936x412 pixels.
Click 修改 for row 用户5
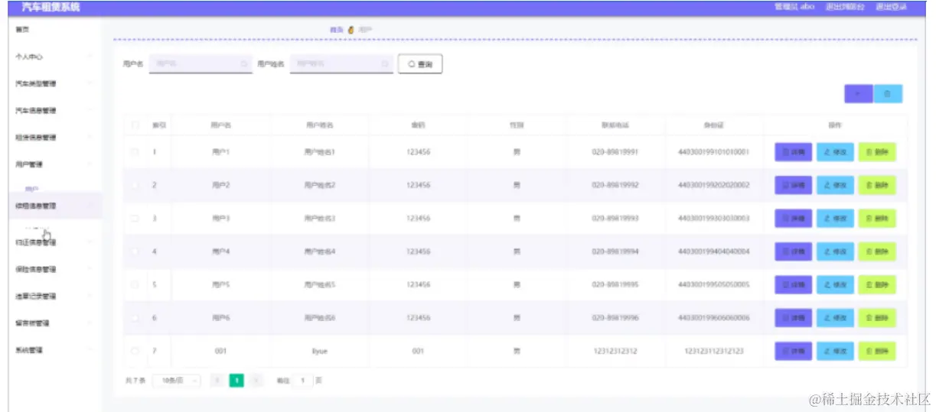click(835, 284)
